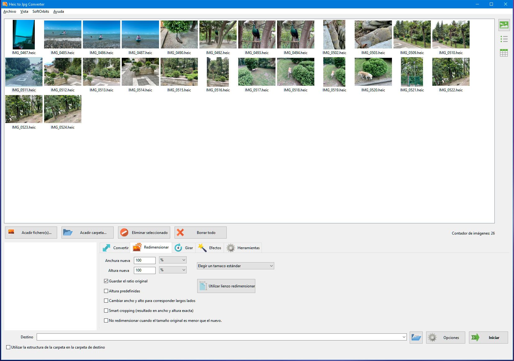The image size is (514, 361).
Task: Click the Heic to Jpg Converter app icon
Action: tap(5, 4)
